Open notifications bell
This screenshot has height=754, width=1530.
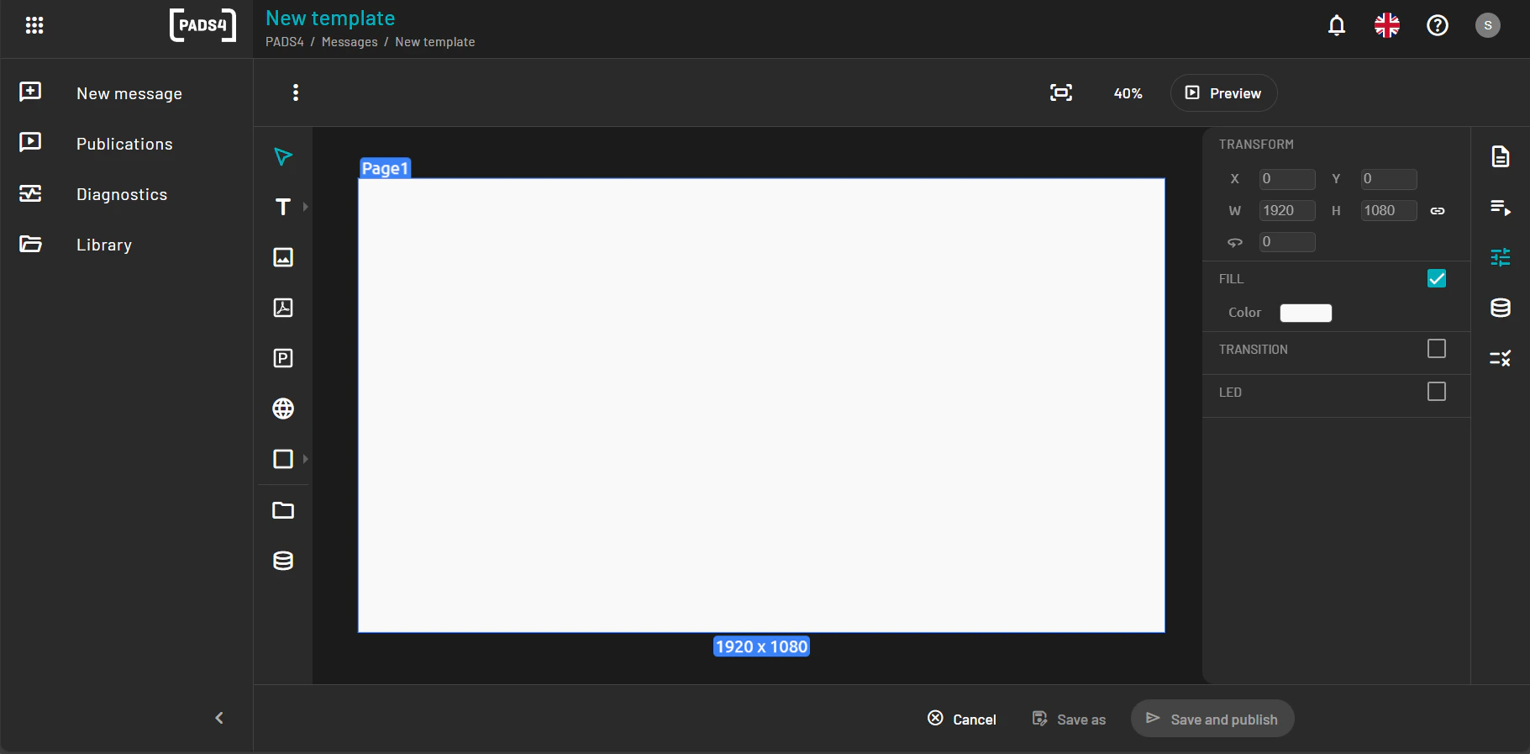[x=1337, y=25]
